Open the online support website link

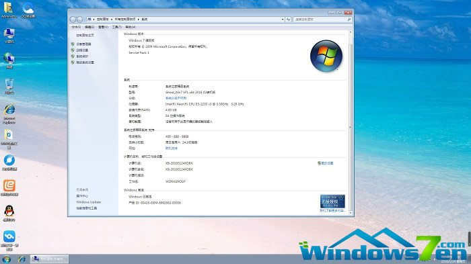pyautogui.click(x=171, y=148)
